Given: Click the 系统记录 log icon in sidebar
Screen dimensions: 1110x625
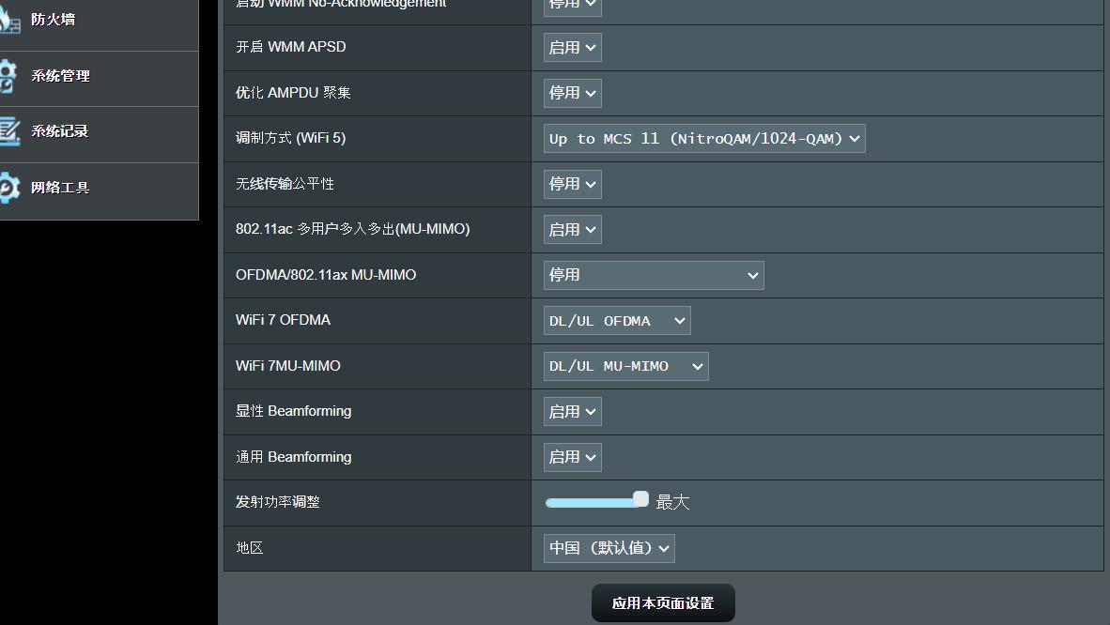Looking at the screenshot, I should [11, 132].
